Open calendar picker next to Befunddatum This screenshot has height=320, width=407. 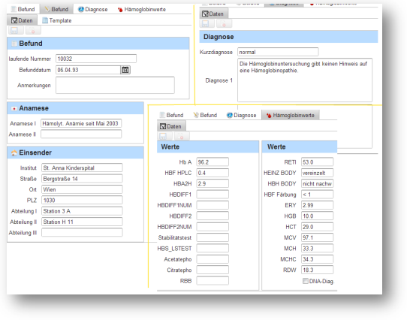point(125,70)
